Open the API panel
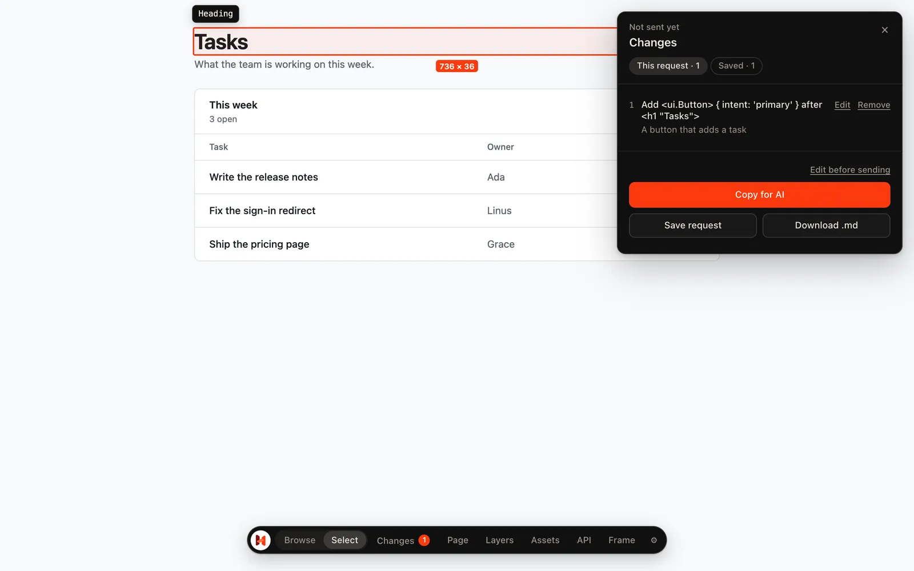The image size is (914, 571). pos(584,540)
